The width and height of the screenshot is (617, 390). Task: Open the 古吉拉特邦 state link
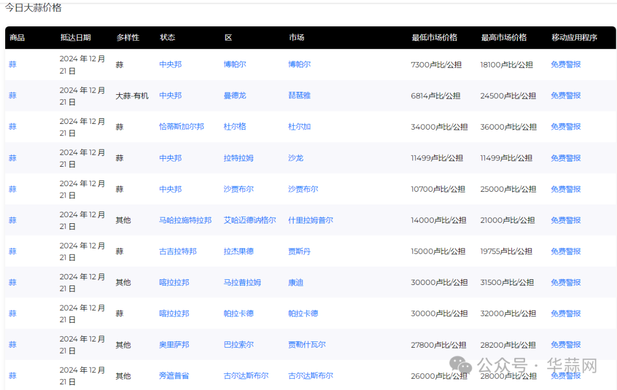pyautogui.click(x=178, y=251)
